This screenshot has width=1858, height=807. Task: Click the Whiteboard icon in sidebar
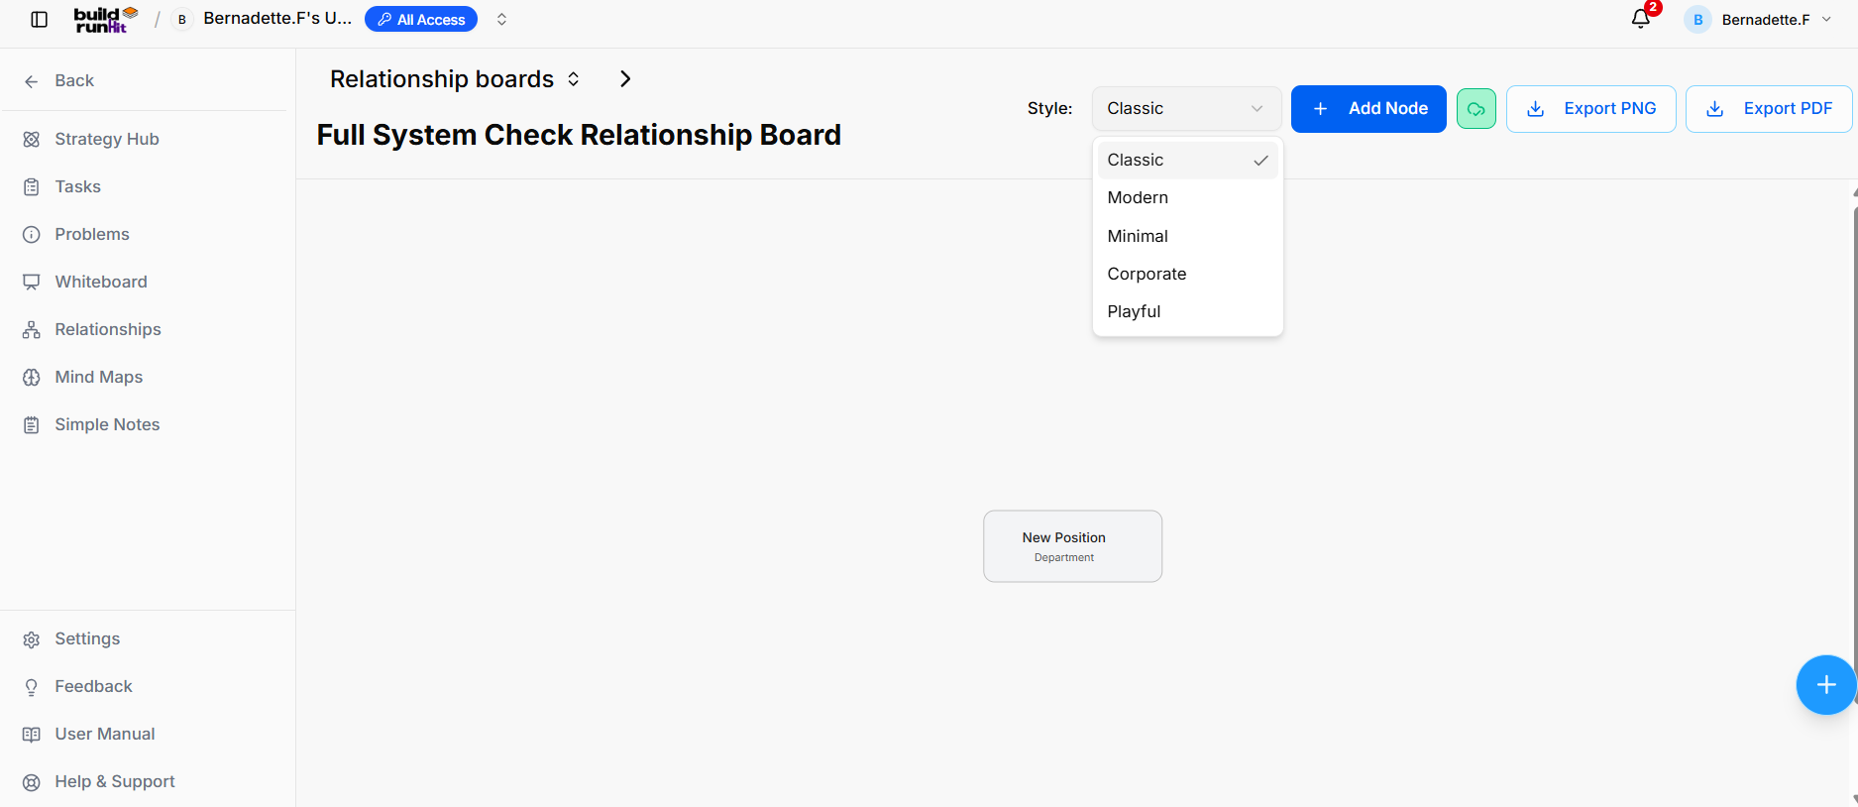point(32,283)
